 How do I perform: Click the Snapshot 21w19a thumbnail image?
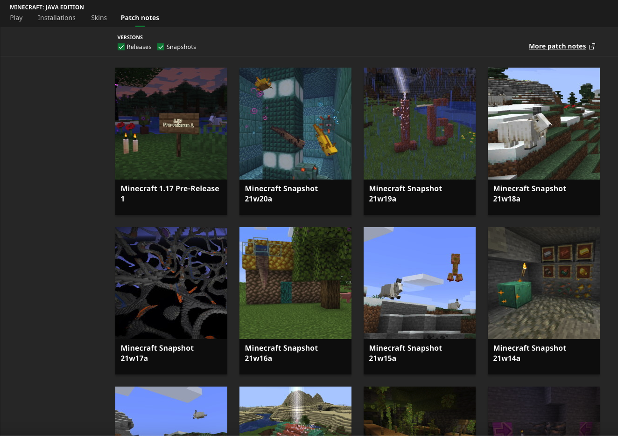420,124
